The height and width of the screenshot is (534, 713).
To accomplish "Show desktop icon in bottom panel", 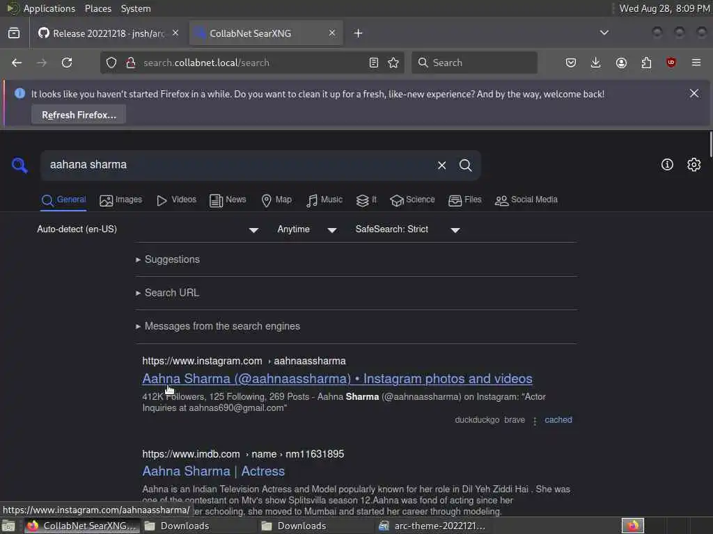I will [8, 526].
